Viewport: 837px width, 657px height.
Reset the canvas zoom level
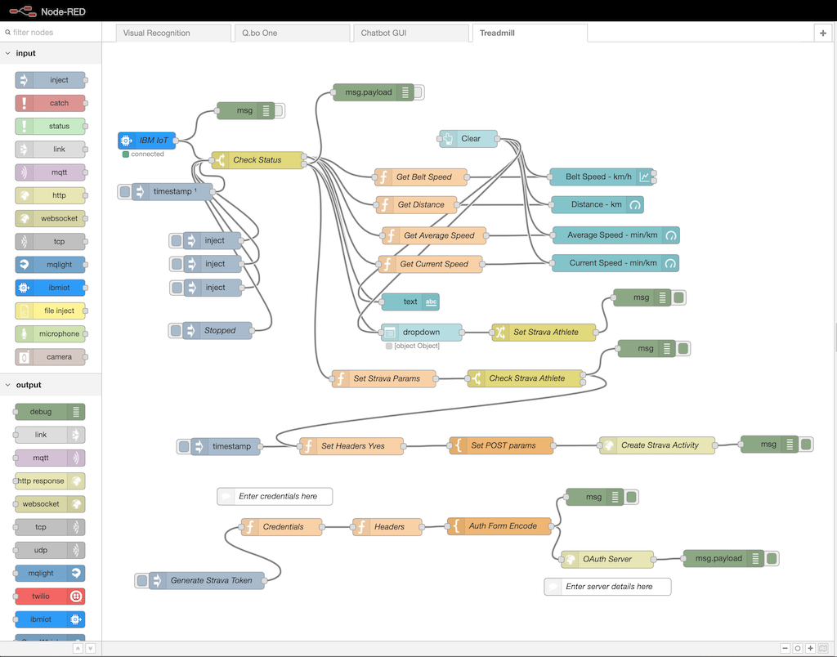click(798, 648)
